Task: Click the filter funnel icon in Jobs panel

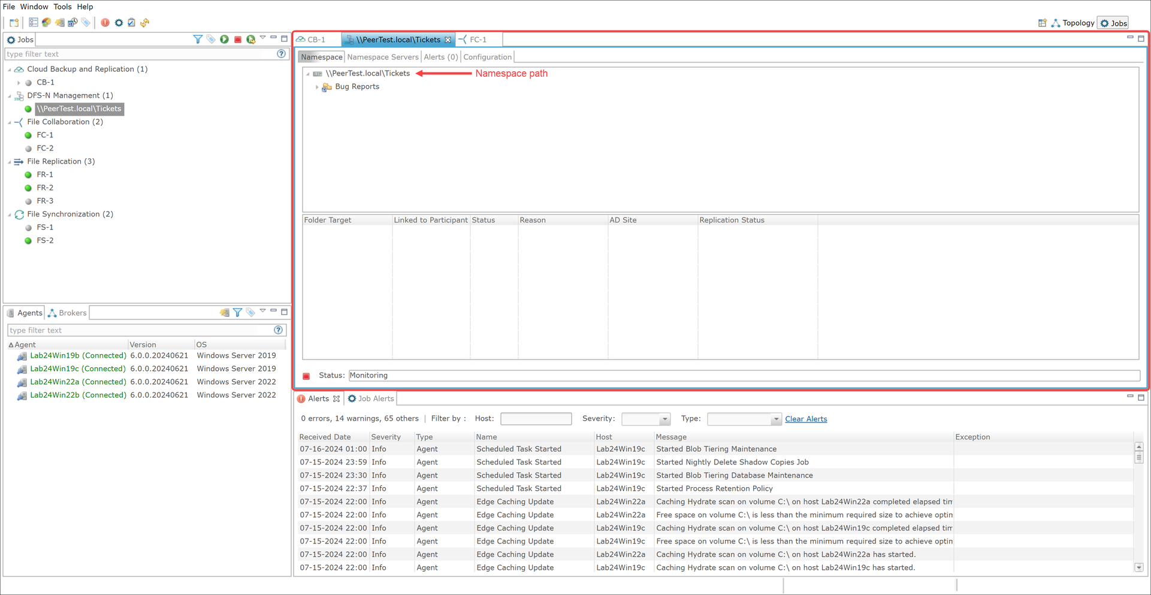Action: click(x=198, y=39)
